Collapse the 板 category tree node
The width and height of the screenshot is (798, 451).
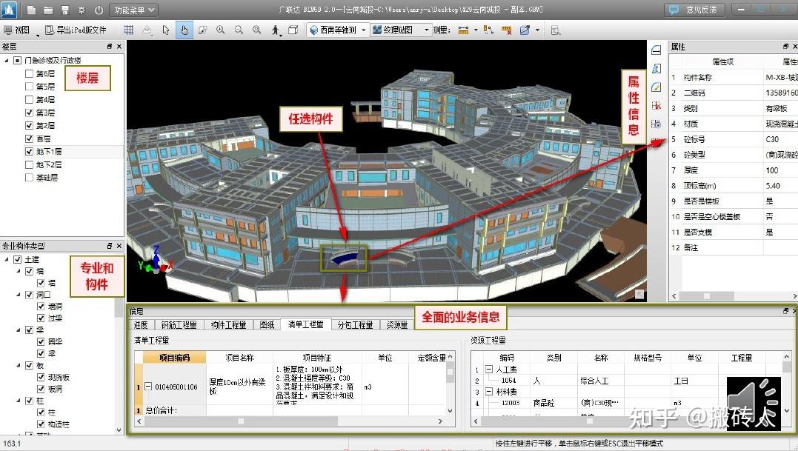[19, 365]
